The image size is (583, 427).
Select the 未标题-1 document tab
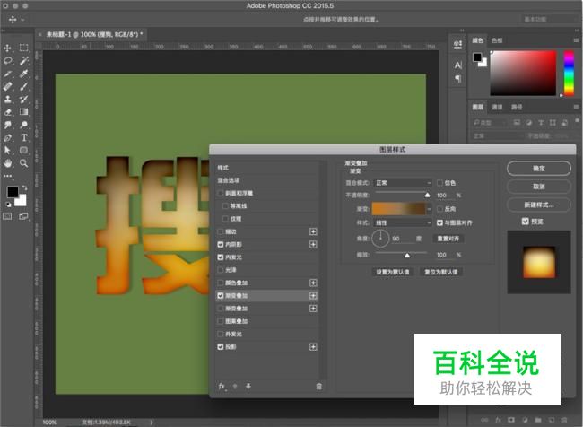(x=94, y=34)
